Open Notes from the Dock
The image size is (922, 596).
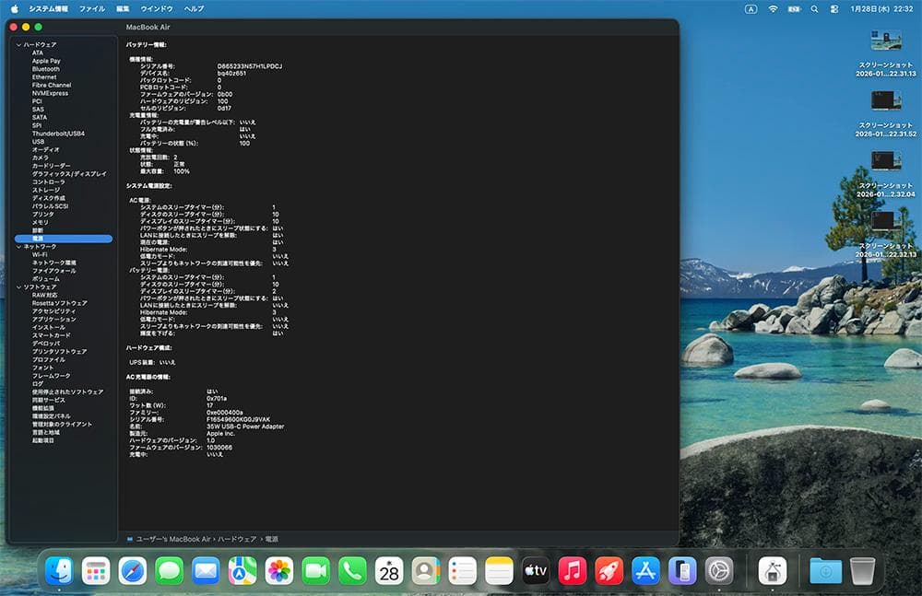pos(499,569)
